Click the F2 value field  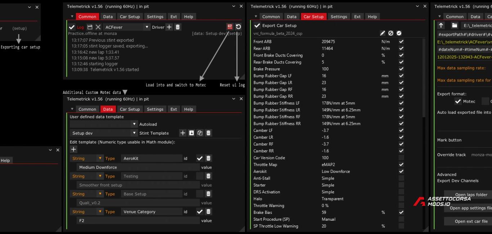coord(138,221)
